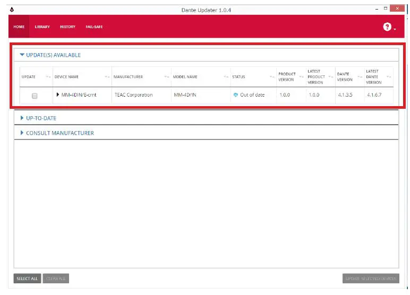Filter the Latest Dante Version column
Viewport: 410px width, 295px height.
click(389, 77)
